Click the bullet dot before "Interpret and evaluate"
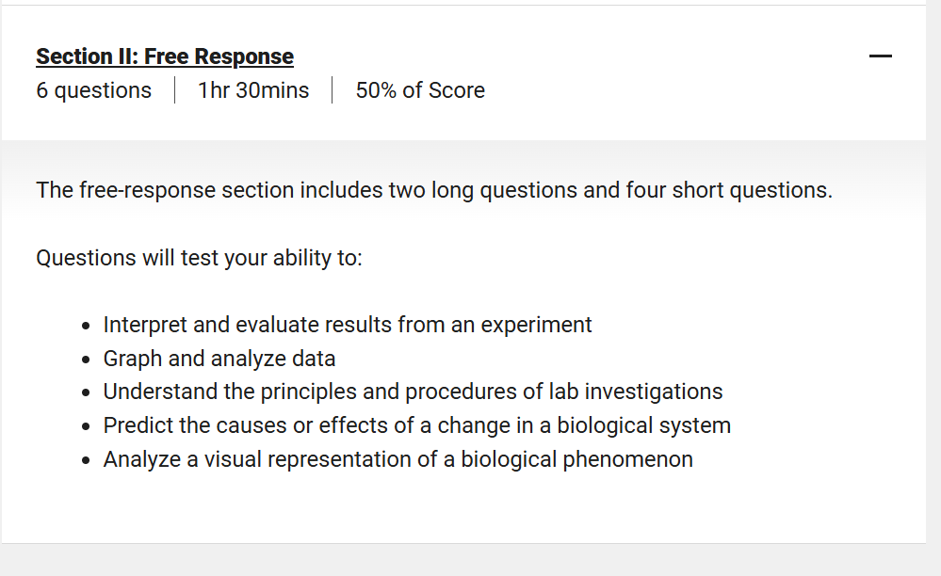The image size is (941, 576). 86,326
